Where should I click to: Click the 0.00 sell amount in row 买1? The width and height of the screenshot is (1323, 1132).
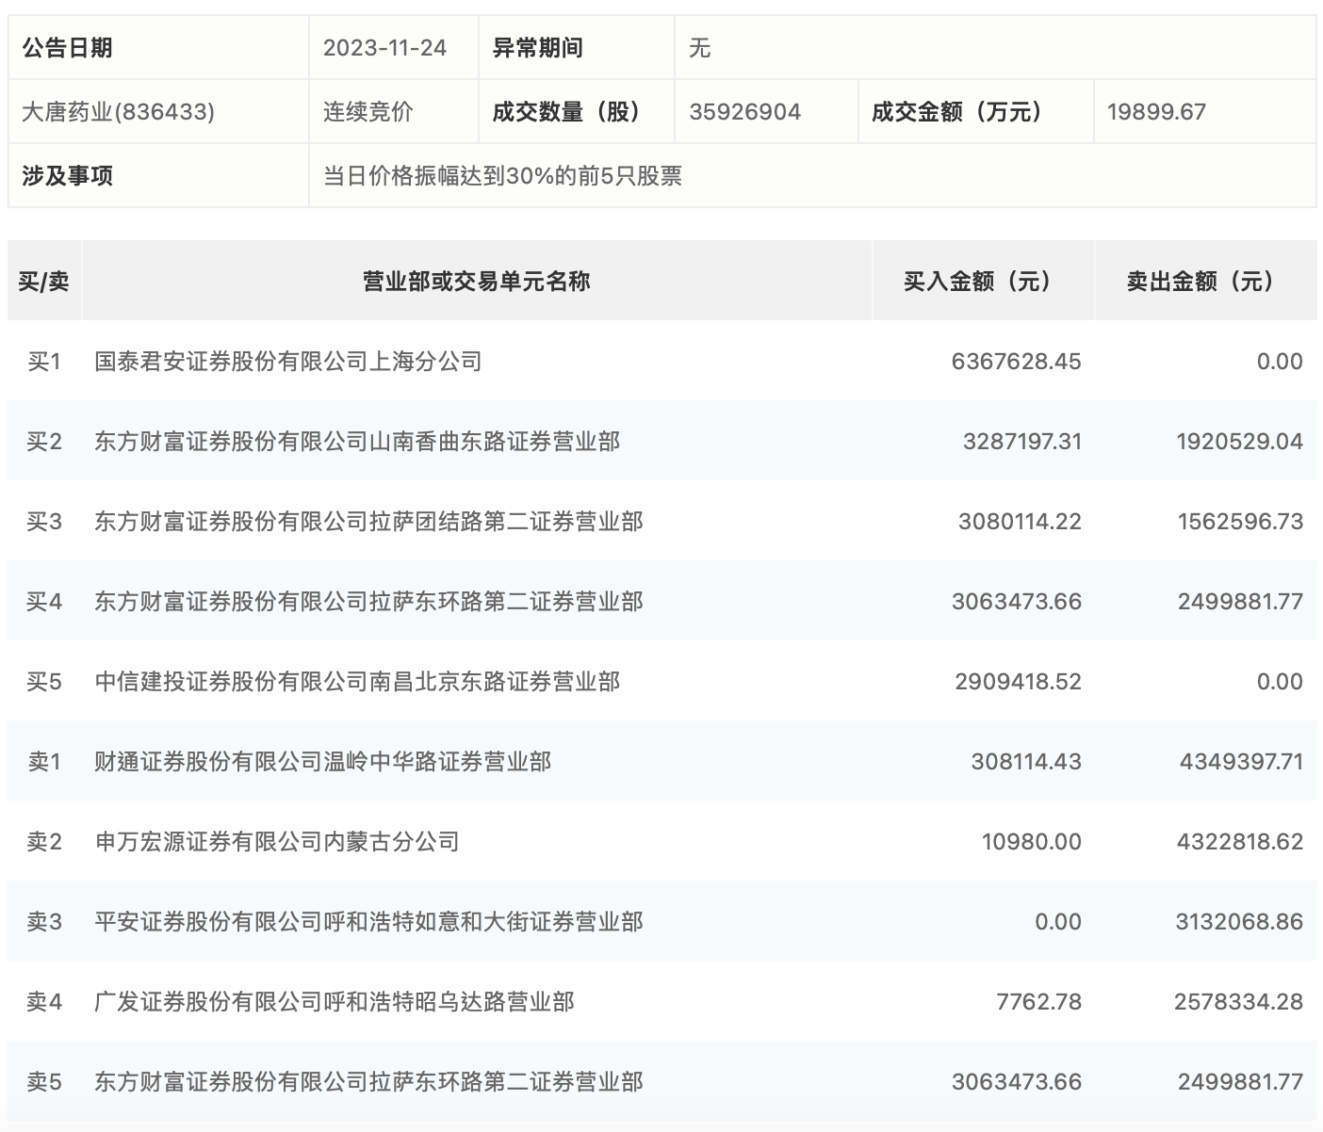tap(1280, 362)
